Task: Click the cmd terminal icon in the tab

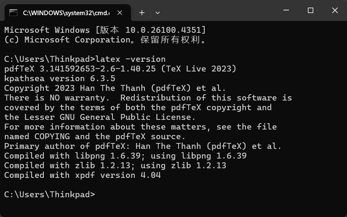Action: coord(13,13)
